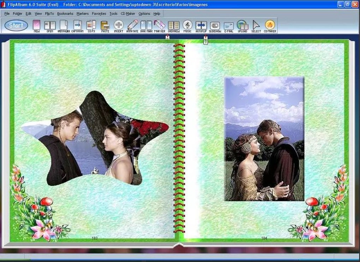This screenshot has height=262, width=360.
Task: Select the Copy From toolbar icon
Action: [77, 26]
